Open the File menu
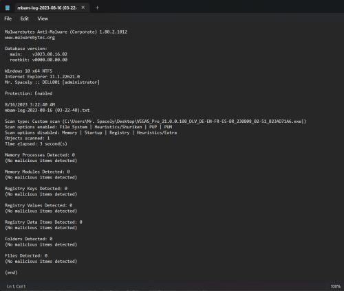 (8, 19)
